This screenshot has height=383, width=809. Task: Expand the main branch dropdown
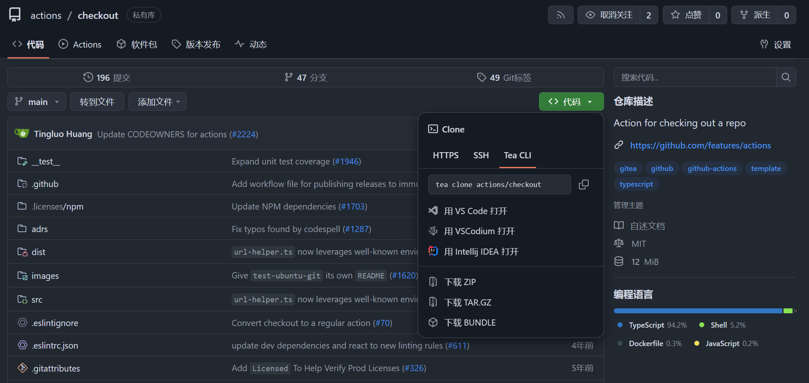(37, 102)
